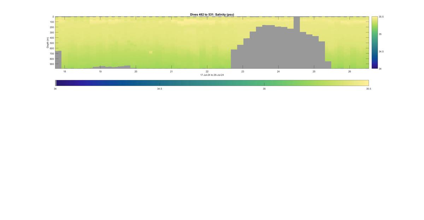Click the vertical colorbar's 35 tick label
424x220 pixels.
[380, 34]
